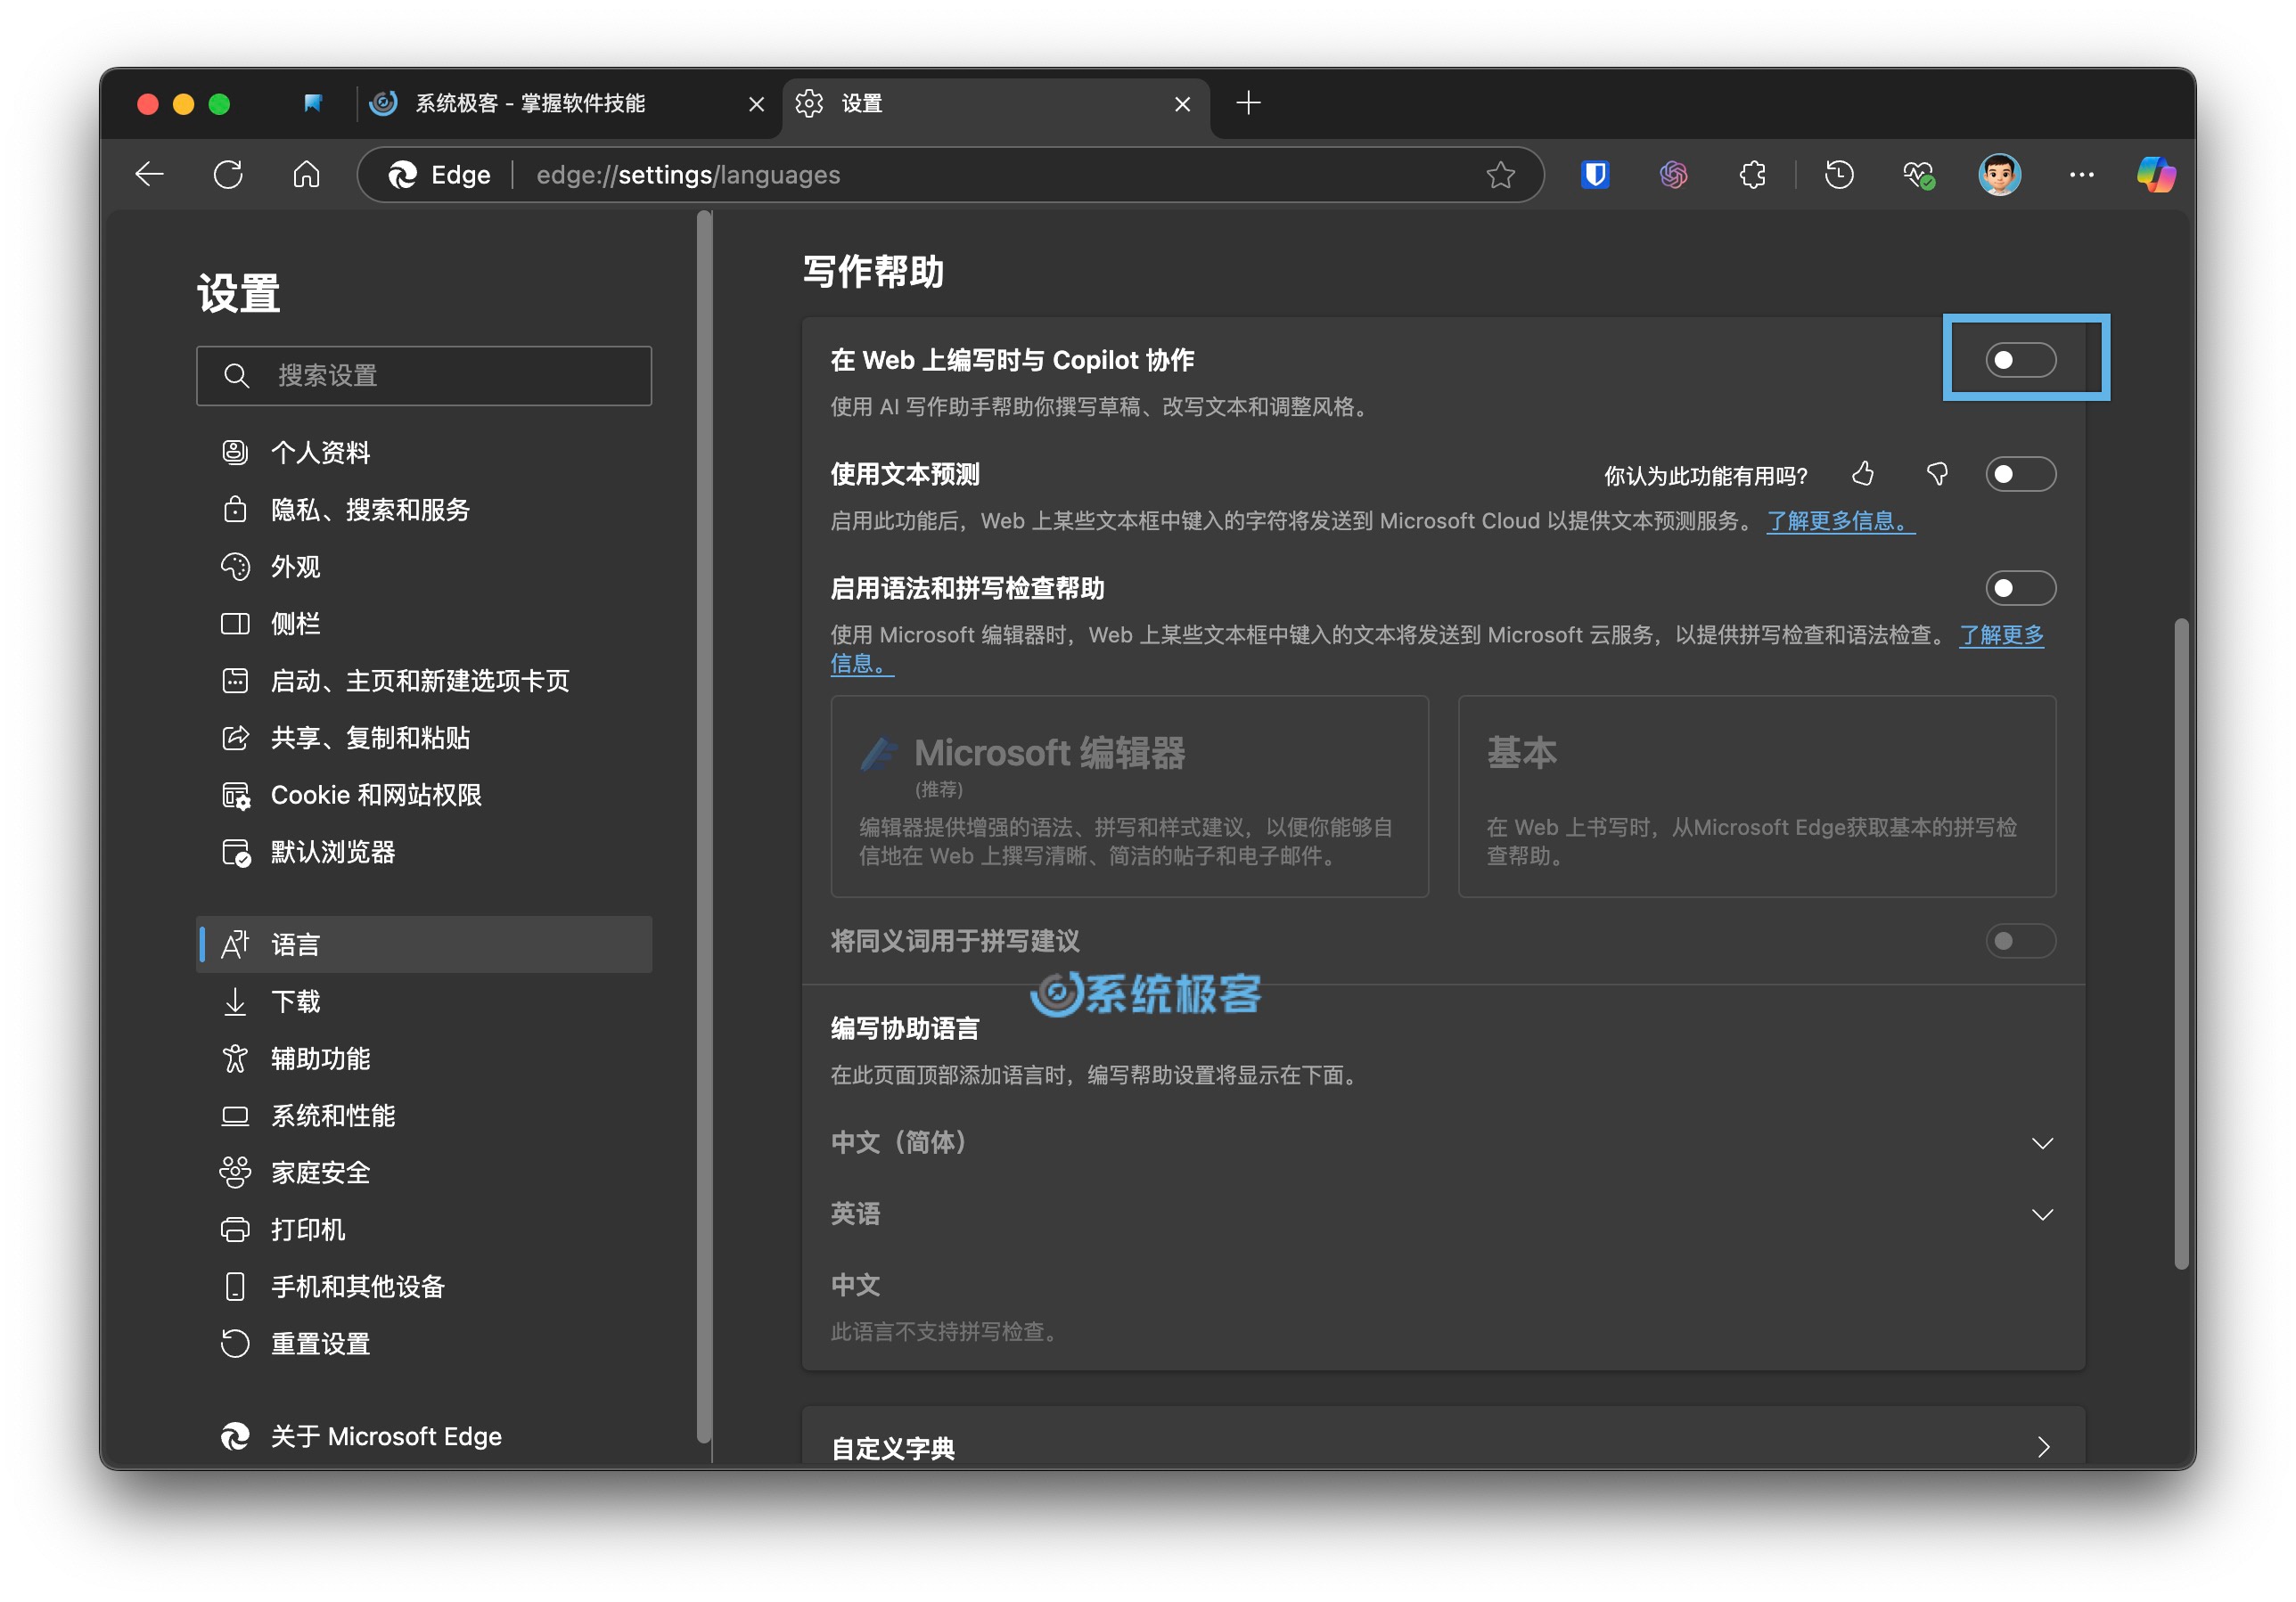Image resolution: width=2296 pixels, height=1602 pixels.
Task: Add page to favorites with star icon
Action: pyautogui.click(x=1500, y=175)
